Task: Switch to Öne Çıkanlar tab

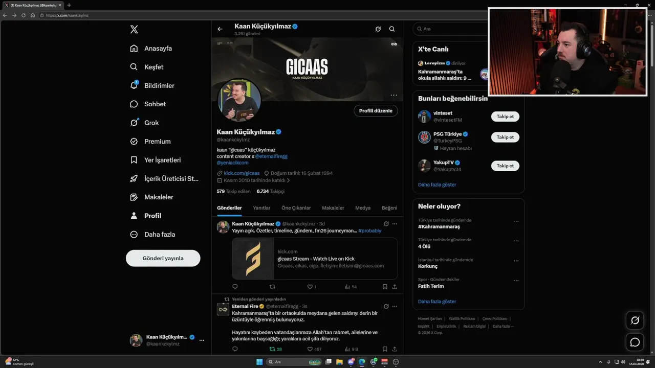Action: click(x=296, y=208)
